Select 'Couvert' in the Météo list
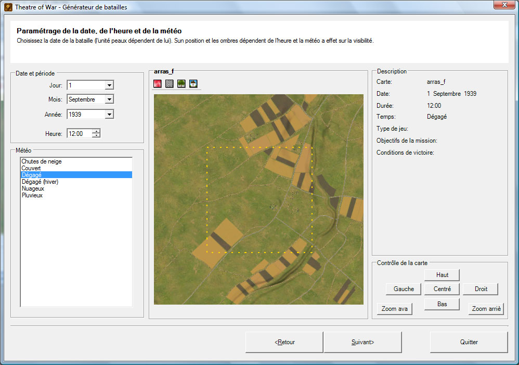This screenshot has height=365, width=519. coord(31,168)
